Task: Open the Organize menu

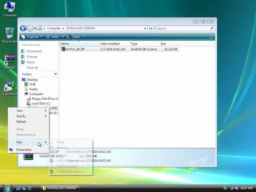Action: click(x=32, y=37)
